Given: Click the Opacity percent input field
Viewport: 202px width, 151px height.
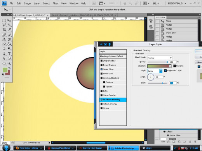Looking at the screenshot, I should (173, 62).
